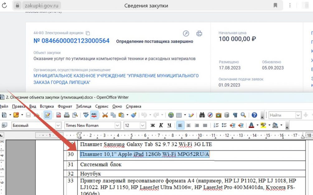Screen dimensions: 313x195
Task: Open Find & Replace binoculars tool
Action: (202, 115)
